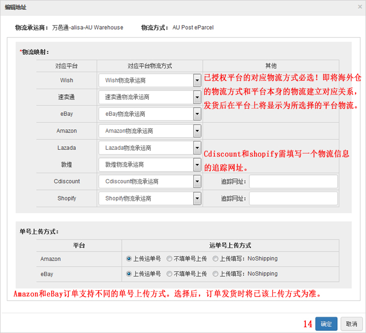This screenshot has width=366, height=333.
Task: Click the 取消 cancel button
Action: 351,324
